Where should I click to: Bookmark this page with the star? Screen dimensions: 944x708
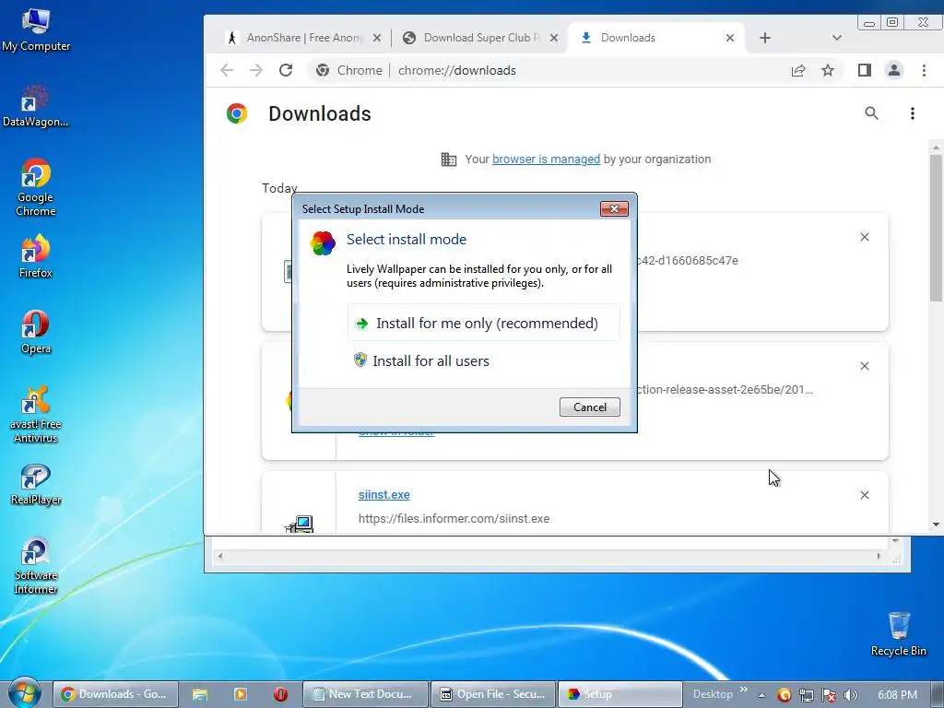828,70
